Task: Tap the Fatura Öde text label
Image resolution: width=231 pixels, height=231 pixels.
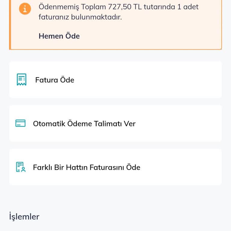Action: [55, 80]
